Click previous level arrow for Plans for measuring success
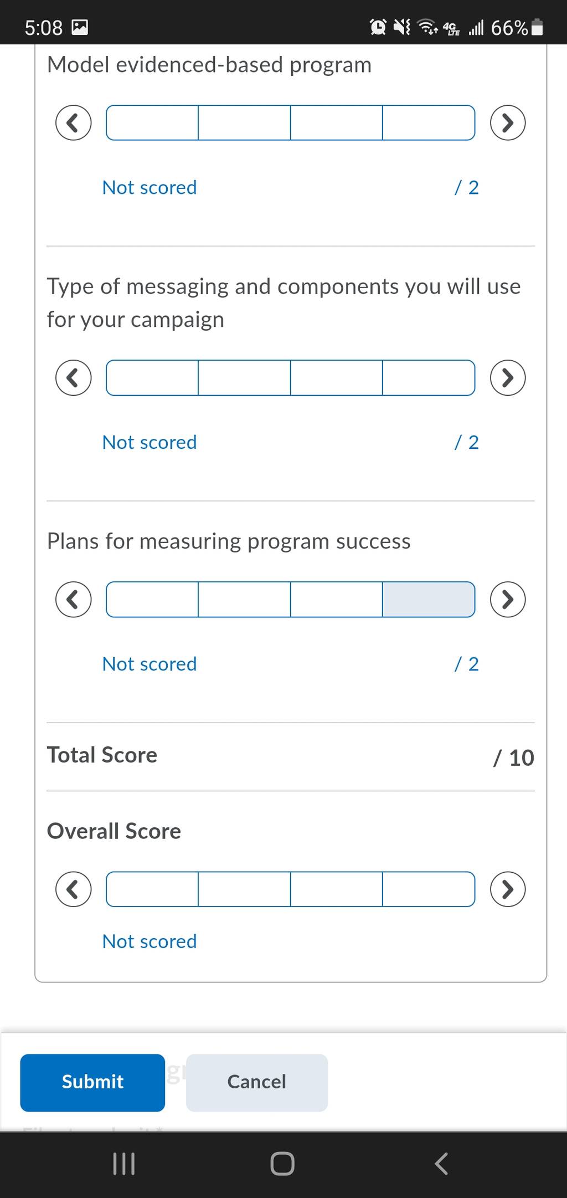 [x=74, y=599]
